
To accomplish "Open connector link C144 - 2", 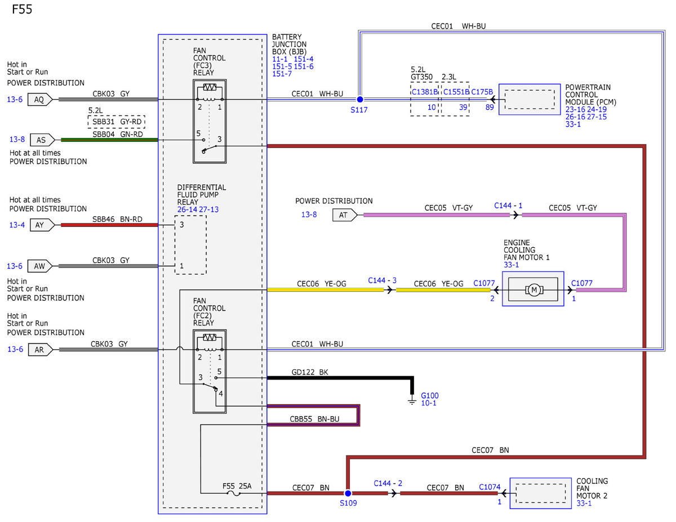I will coord(388,483).
